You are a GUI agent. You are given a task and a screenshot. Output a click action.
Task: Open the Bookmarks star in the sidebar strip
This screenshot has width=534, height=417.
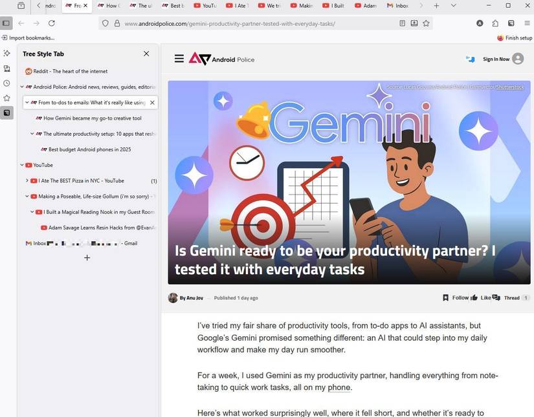[x=6, y=98]
